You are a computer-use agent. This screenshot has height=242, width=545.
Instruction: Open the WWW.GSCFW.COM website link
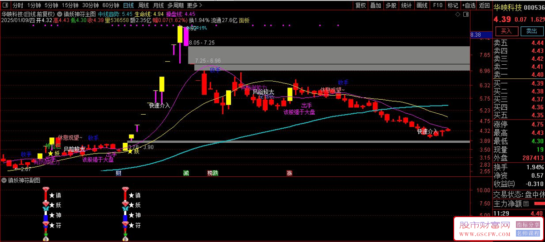pos(485,234)
